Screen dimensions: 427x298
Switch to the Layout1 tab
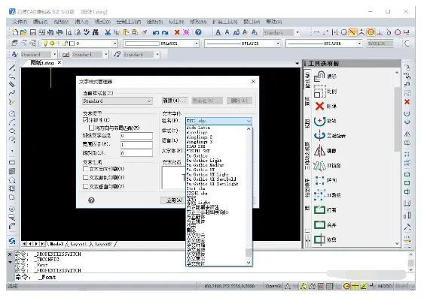click(78, 244)
